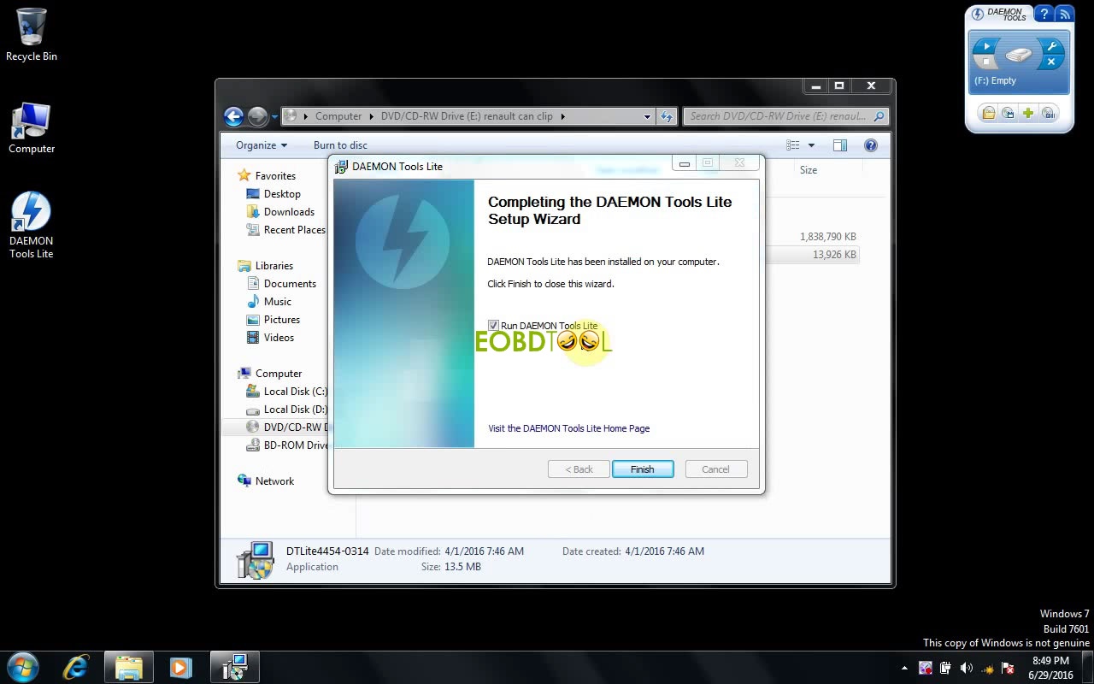Toggle the preview pane icon
1094x684 pixels.
click(x=840, y=145)
